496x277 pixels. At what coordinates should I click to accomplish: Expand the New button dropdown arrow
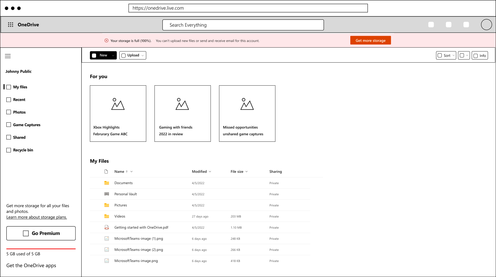tap(113, 56)
